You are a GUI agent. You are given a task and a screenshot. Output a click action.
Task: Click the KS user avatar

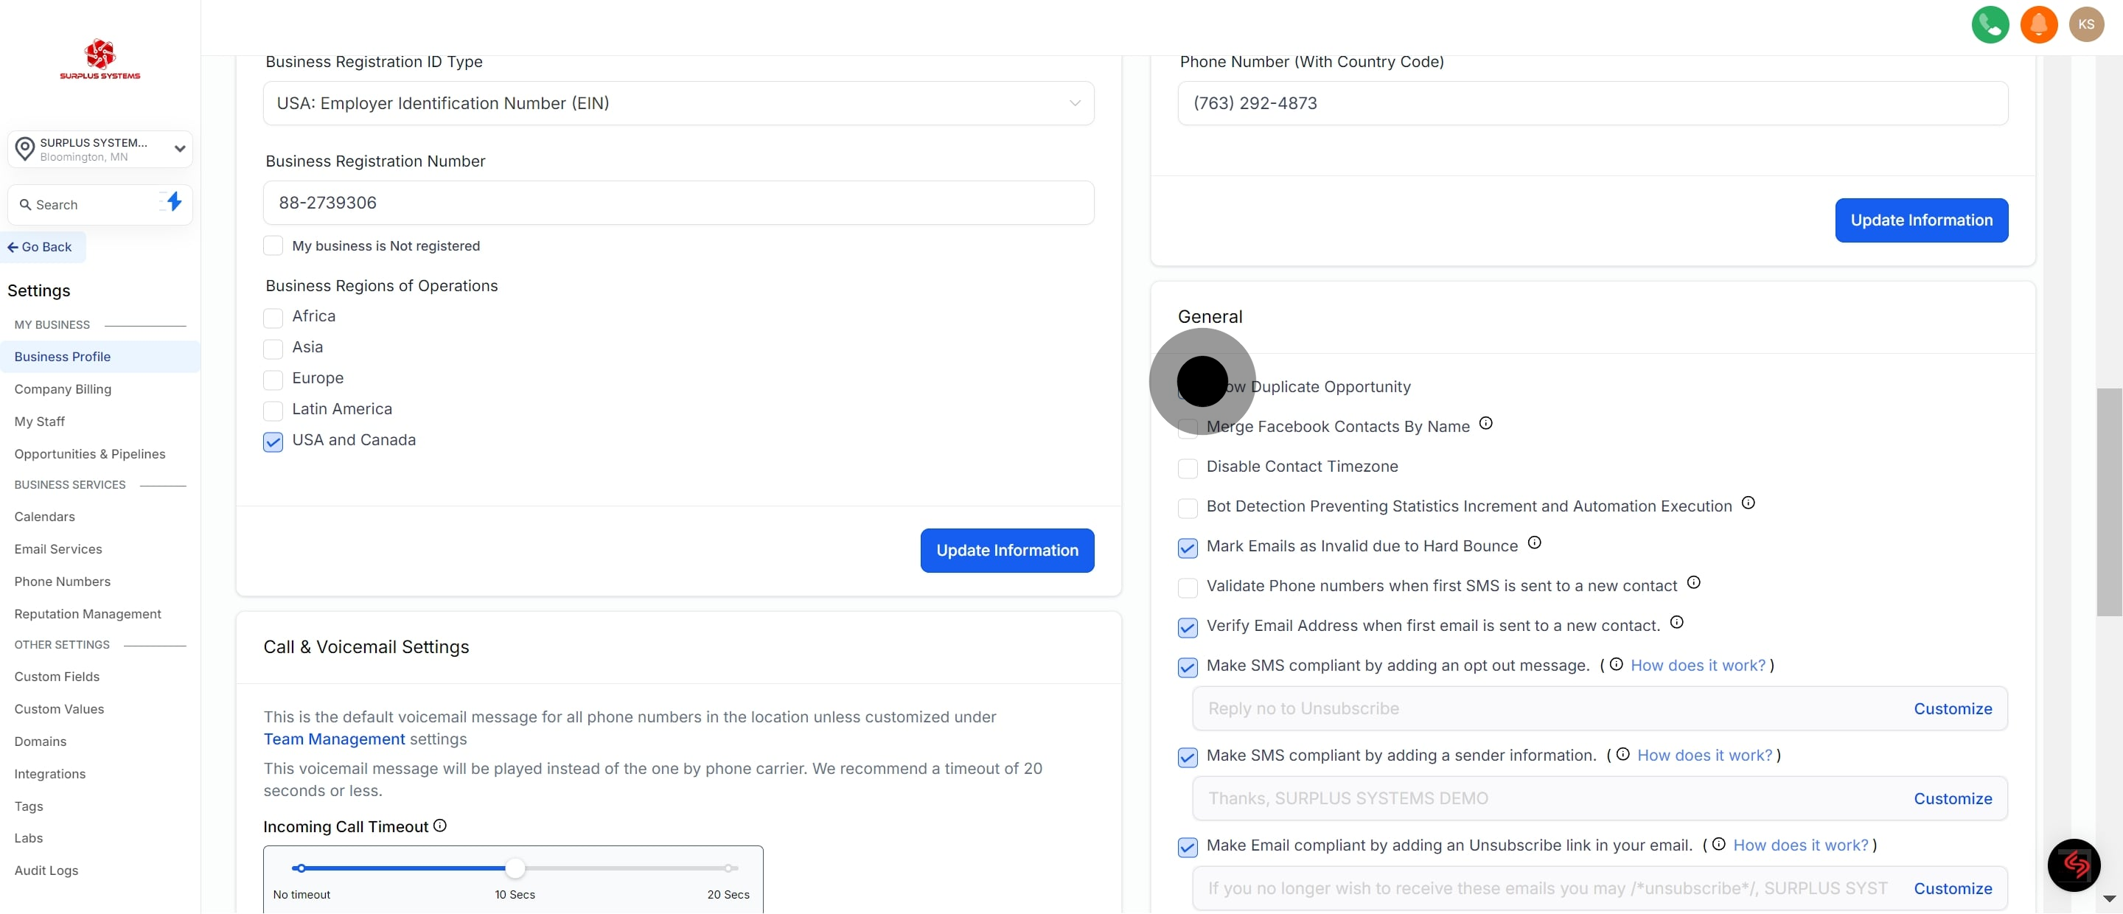click(2086, 25)
